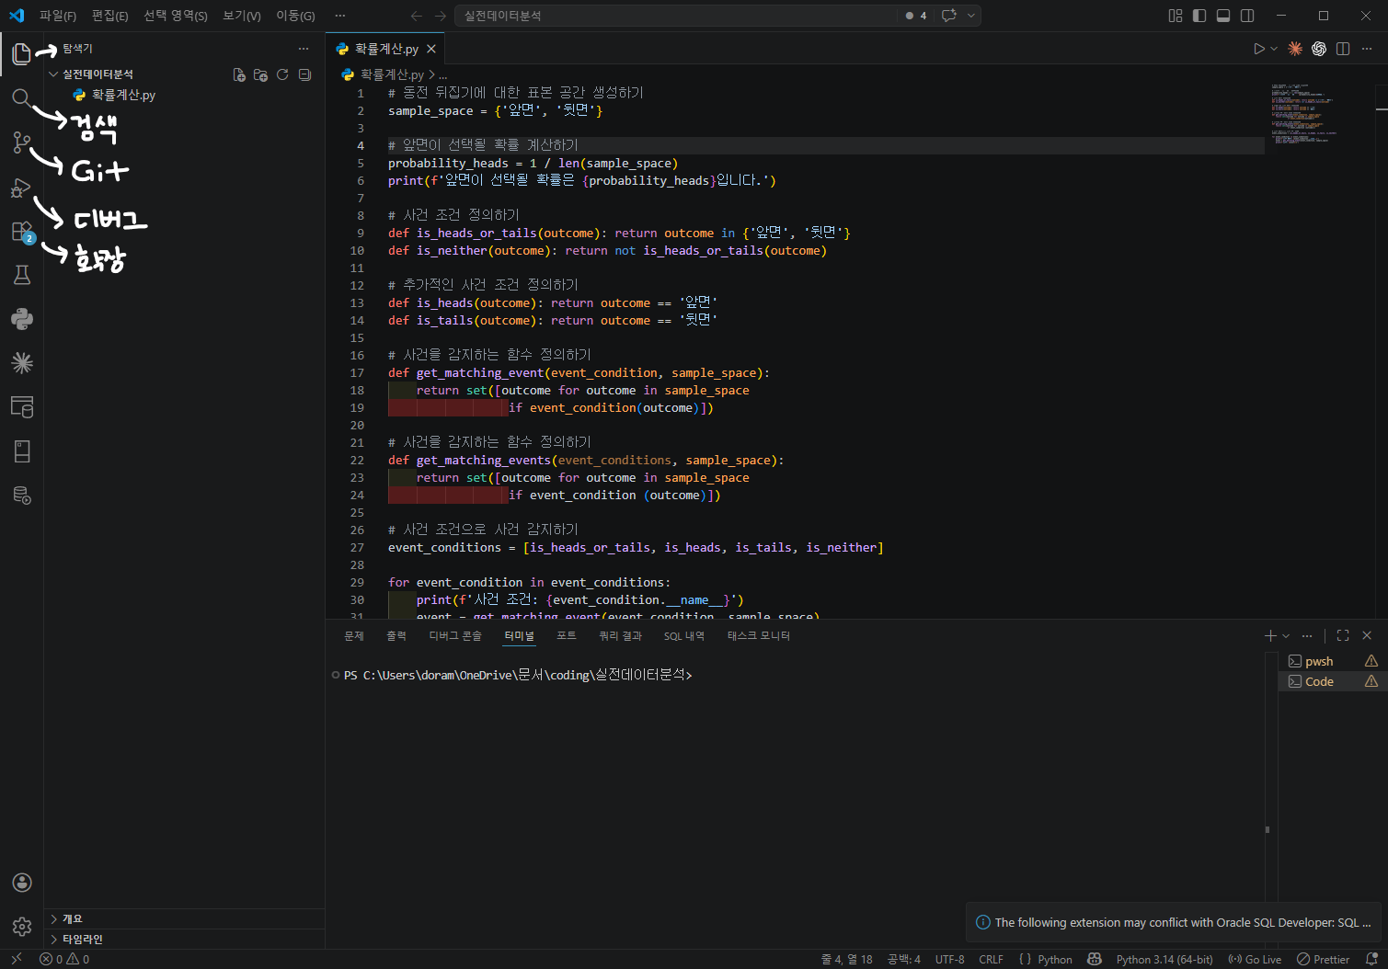Open the 파일(F) menu
The image size is (1388, 969).
click(x=58, y=16)
